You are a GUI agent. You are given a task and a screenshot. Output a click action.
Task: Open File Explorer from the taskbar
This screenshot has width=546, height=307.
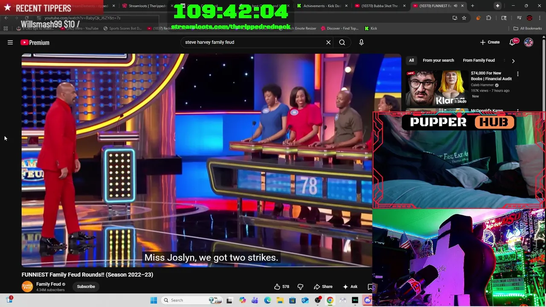tap(280, 300)
